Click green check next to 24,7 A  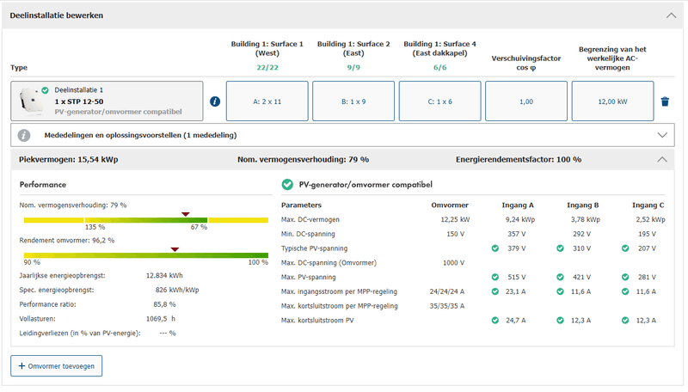(494, 320)
